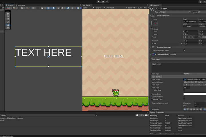
Task: Adjust the Game view Scale slider
Action: 136,8
